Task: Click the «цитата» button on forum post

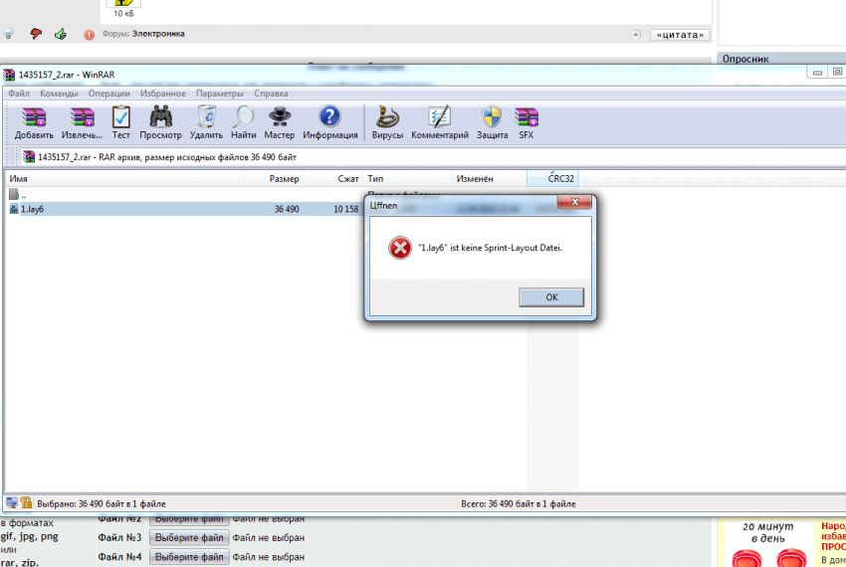Action: (681, 35)
